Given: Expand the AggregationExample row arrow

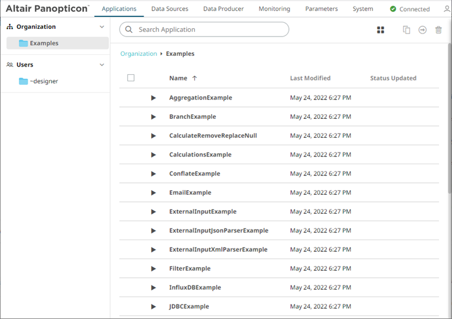Looking at the screenshot, I should [x=154, y=98].
